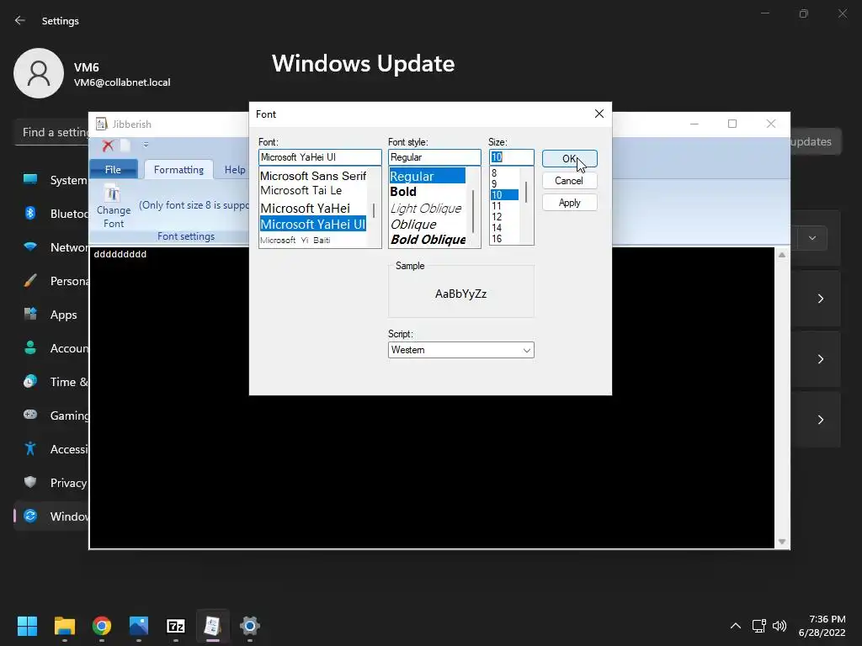Expand the dropdown chevron in Windows Update panel
This screenshot has height=646, width=862.
(x=812, y=238)
